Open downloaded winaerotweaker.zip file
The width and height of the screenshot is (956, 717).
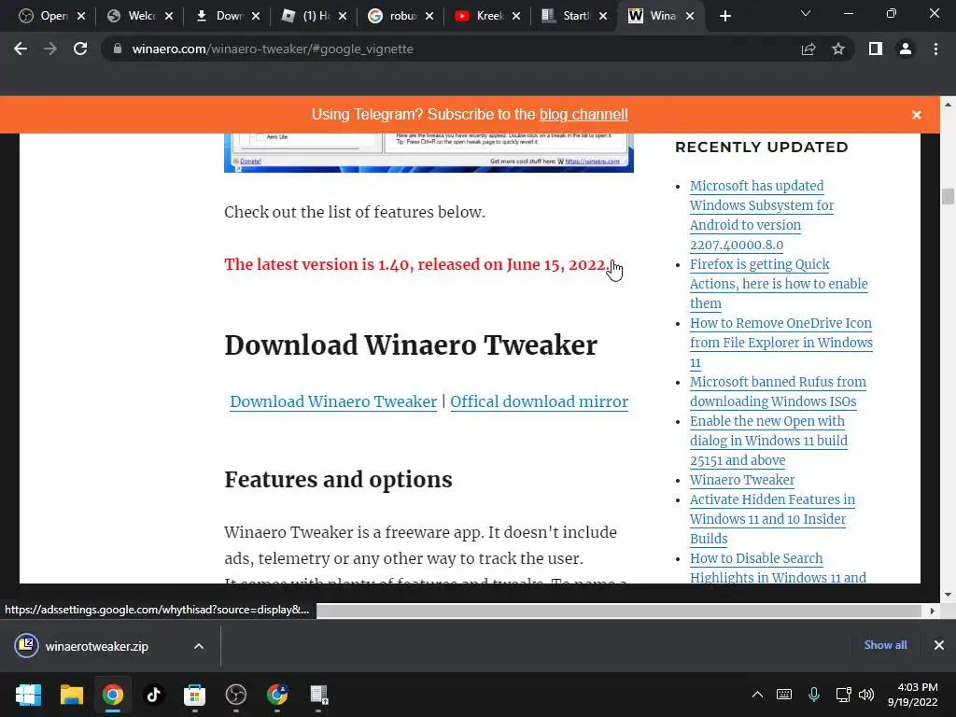click(96, 646)
